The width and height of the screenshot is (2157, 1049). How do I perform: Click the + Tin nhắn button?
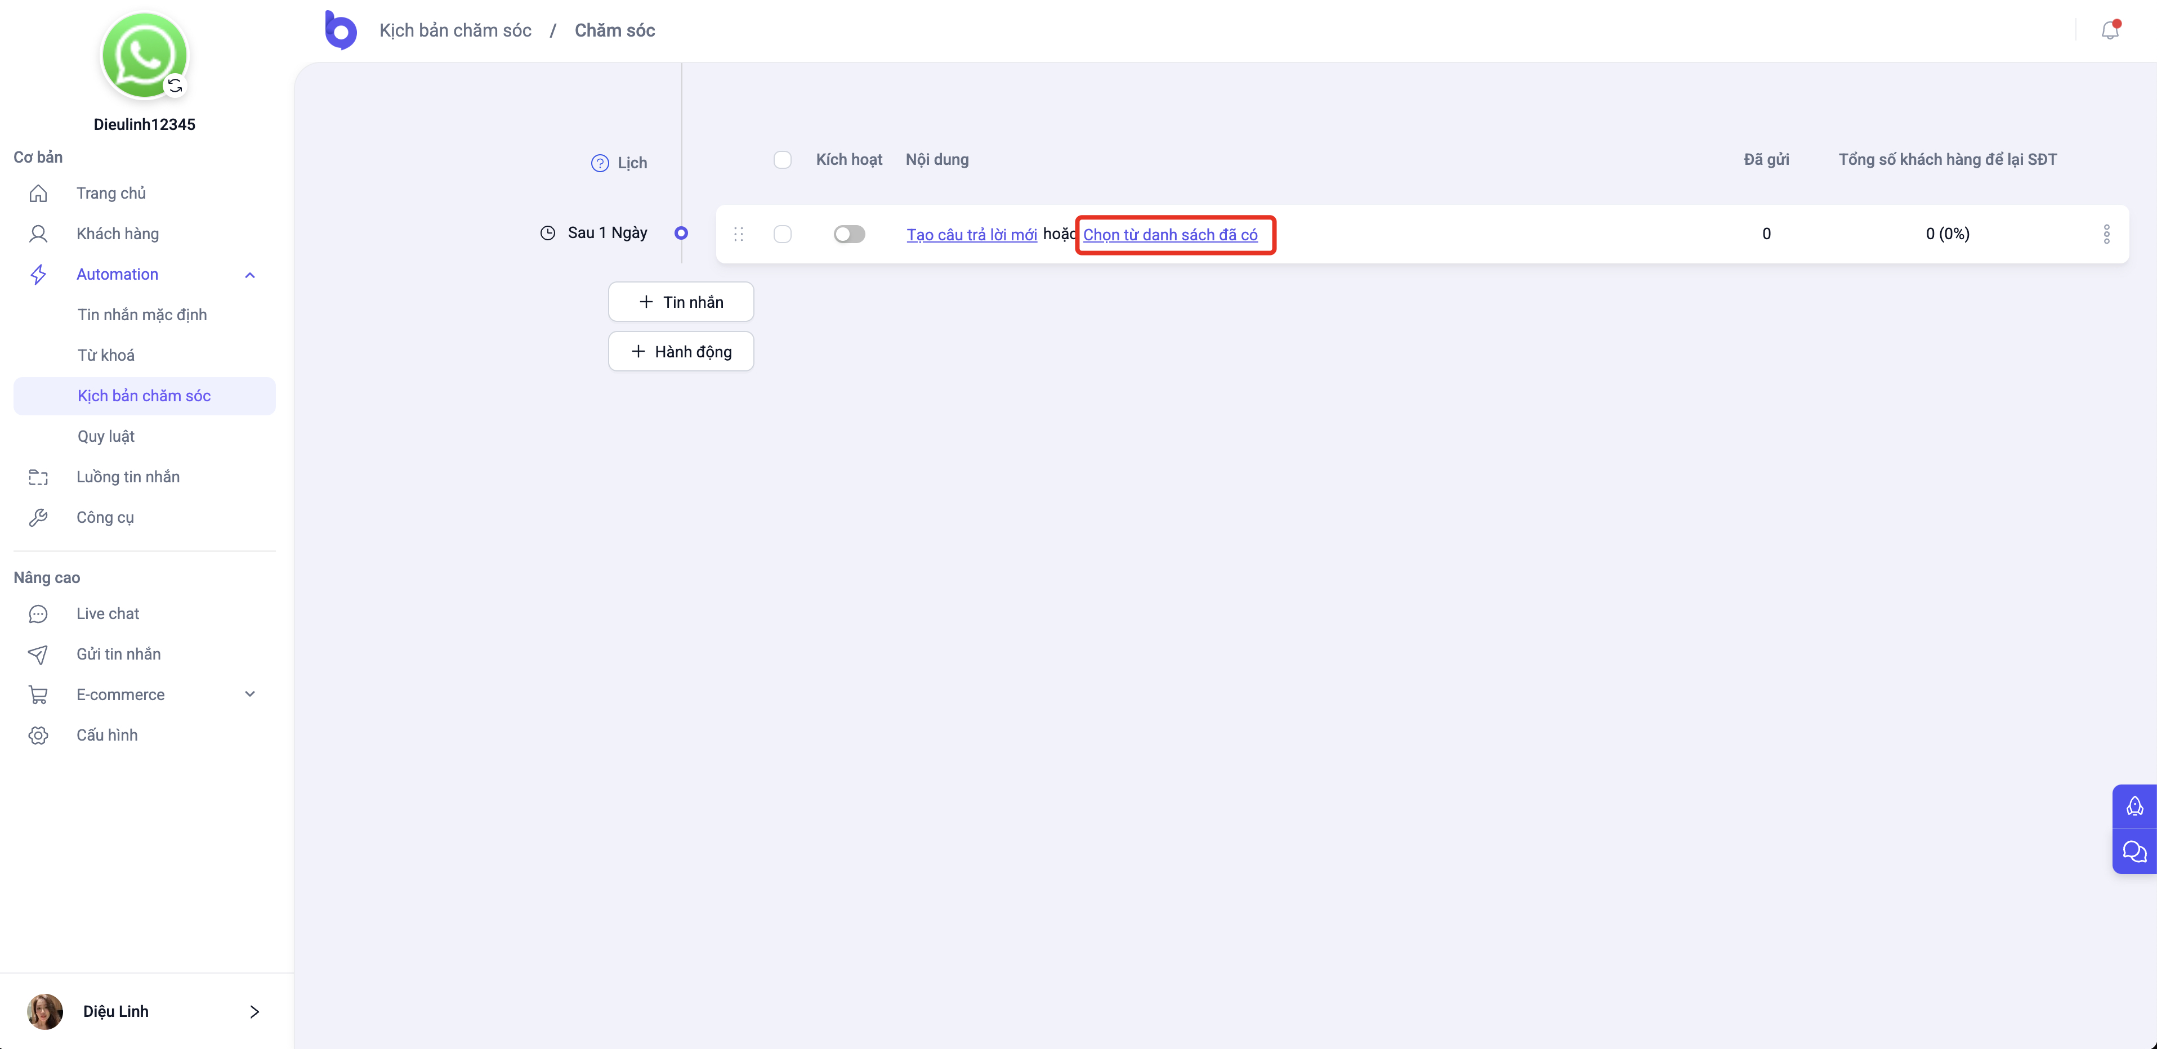coord(681,302)
